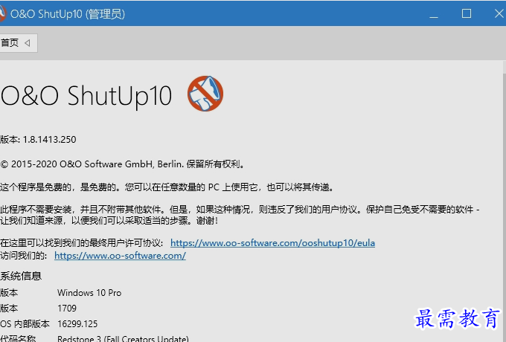Click the 访问我们的 label
Viewport: 506px width, 342px height.
(x=24, y=256)
